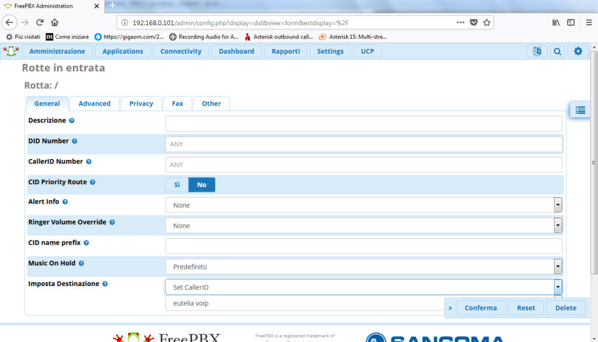Open a new browser tab
The height and width of the screenshot is (342, 598).
point(112,5)
